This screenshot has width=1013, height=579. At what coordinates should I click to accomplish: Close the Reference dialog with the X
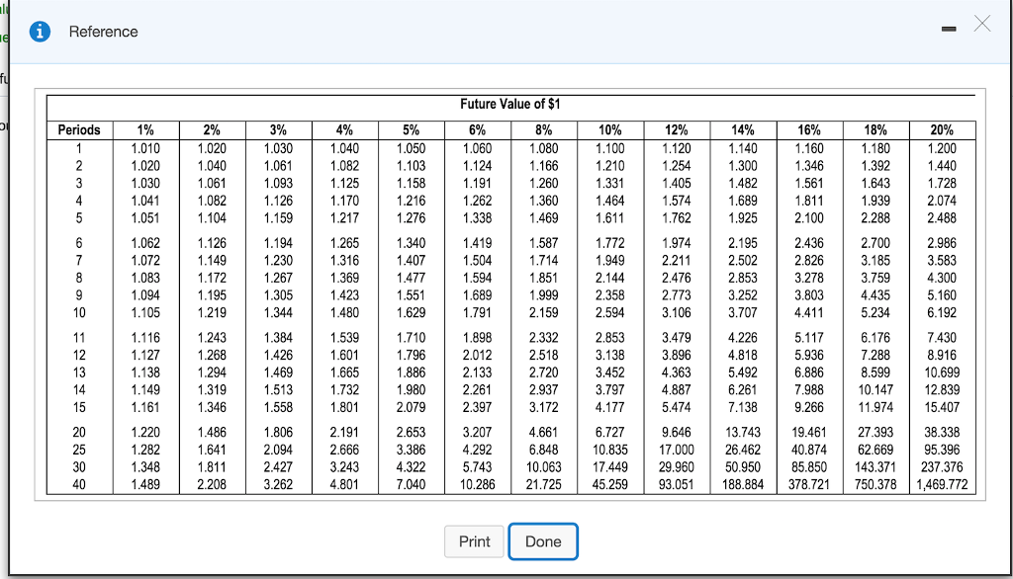pos(980,22)
